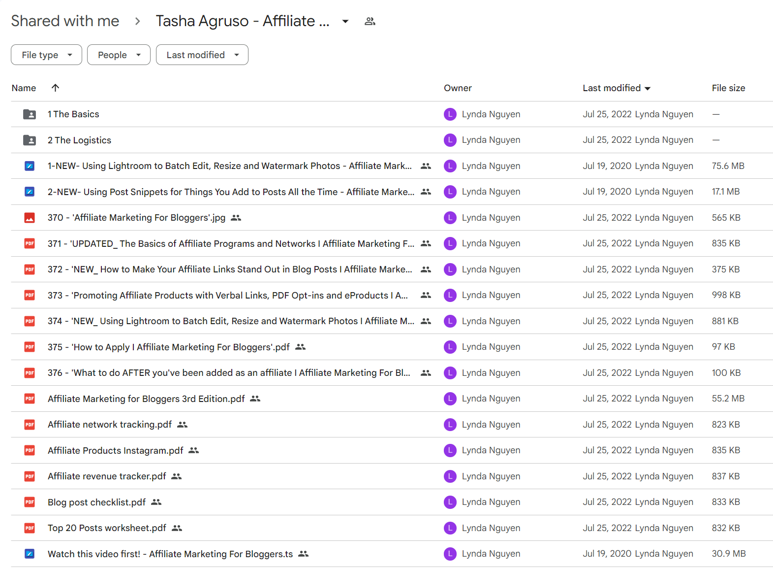Click the 55.2 MB file size value
Image resolution: width=773 pixels, height=569 pixels.
click(x=728, y=399)
